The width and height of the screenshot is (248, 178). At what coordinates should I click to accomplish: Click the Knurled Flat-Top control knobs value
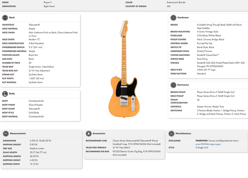pyautogui.click(x=205, y=43)
